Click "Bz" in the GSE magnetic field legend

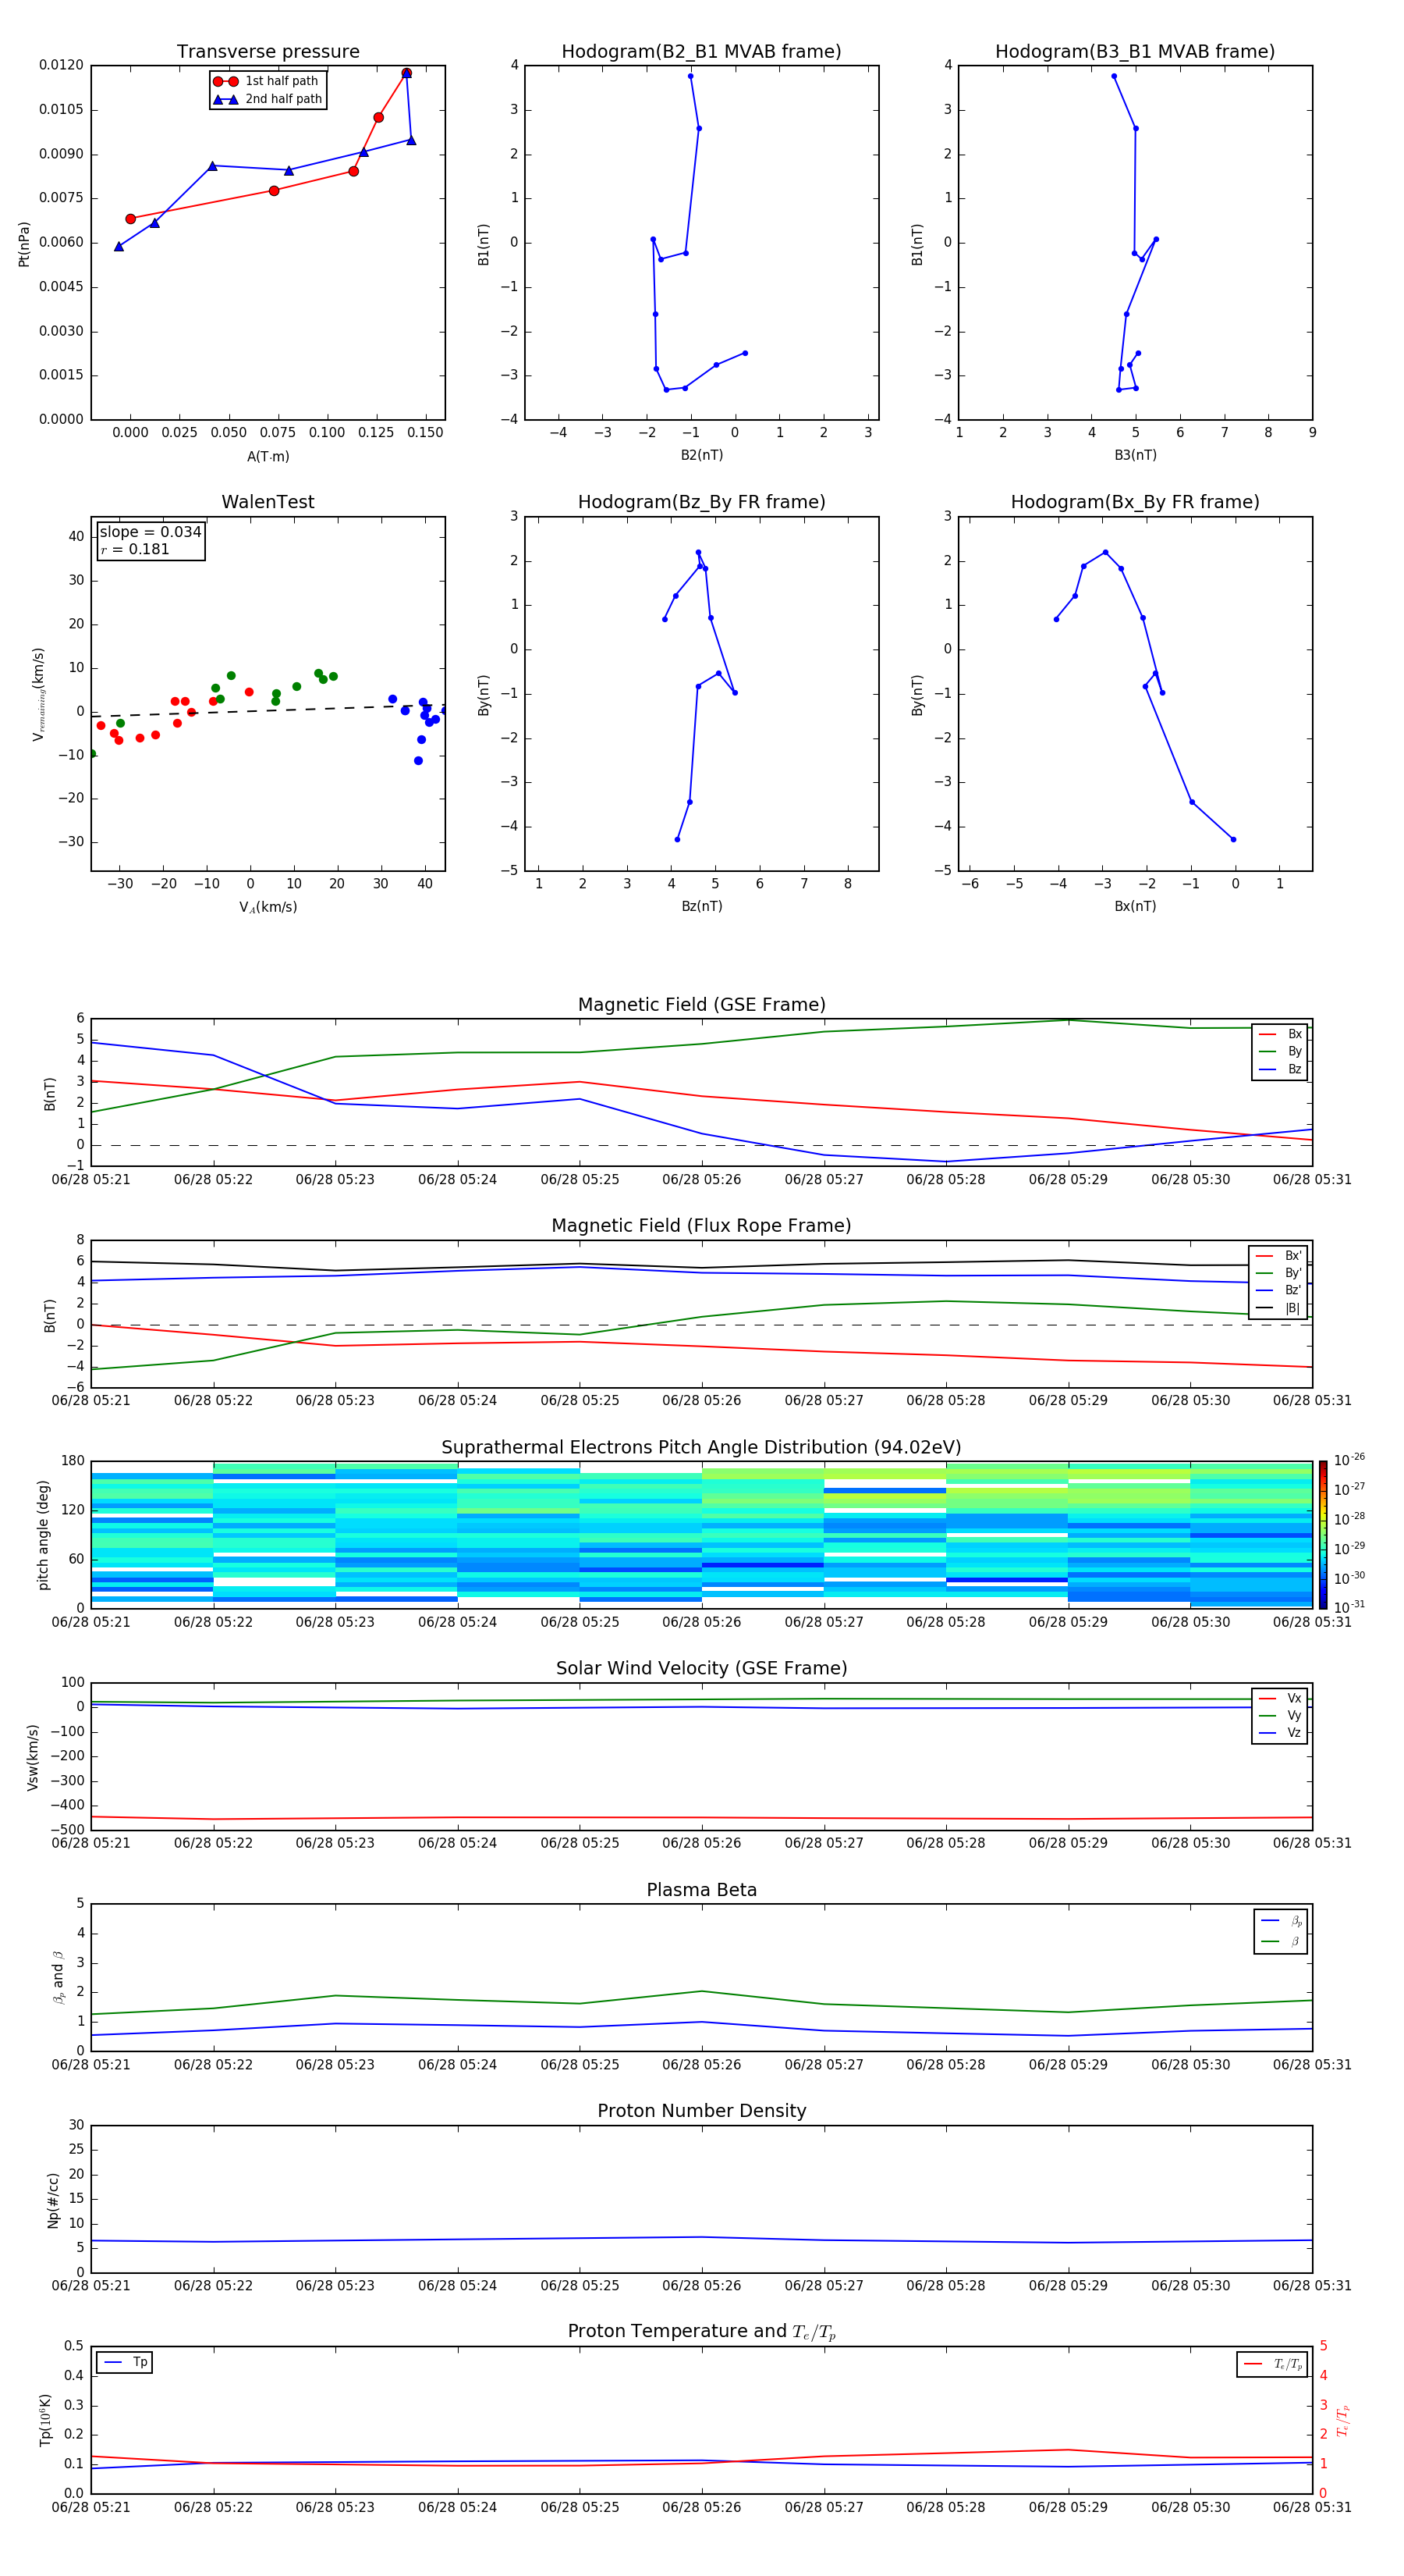point(1294,1070)
